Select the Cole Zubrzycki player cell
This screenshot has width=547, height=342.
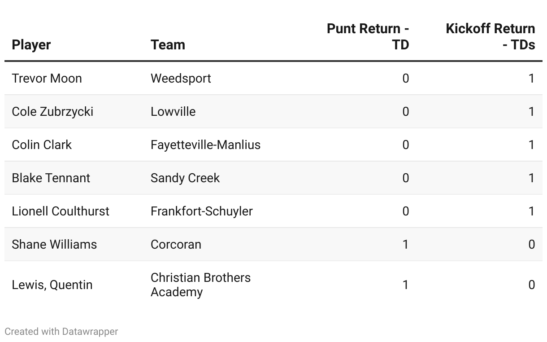(52, 111)
